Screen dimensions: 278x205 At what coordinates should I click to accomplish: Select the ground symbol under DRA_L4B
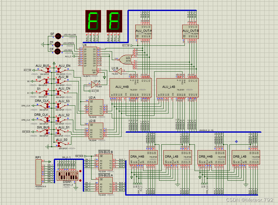tap(178, 186)
